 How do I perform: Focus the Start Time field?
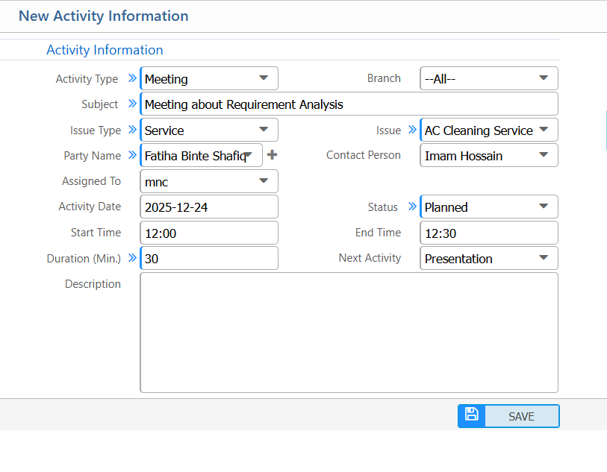209,233
